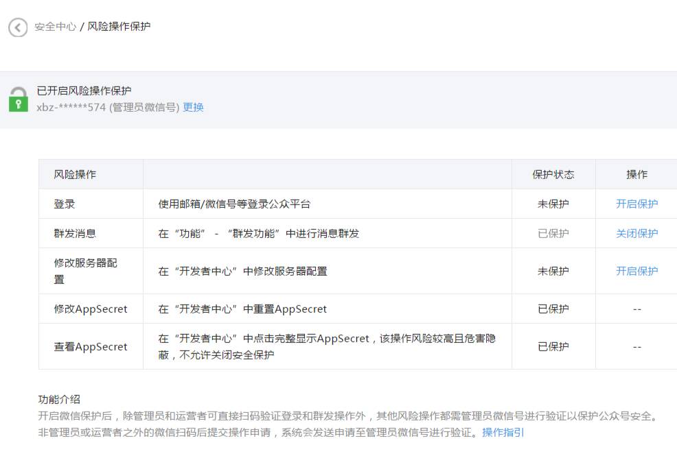Click the 风险操作 column header

click(x=75, y=175)
